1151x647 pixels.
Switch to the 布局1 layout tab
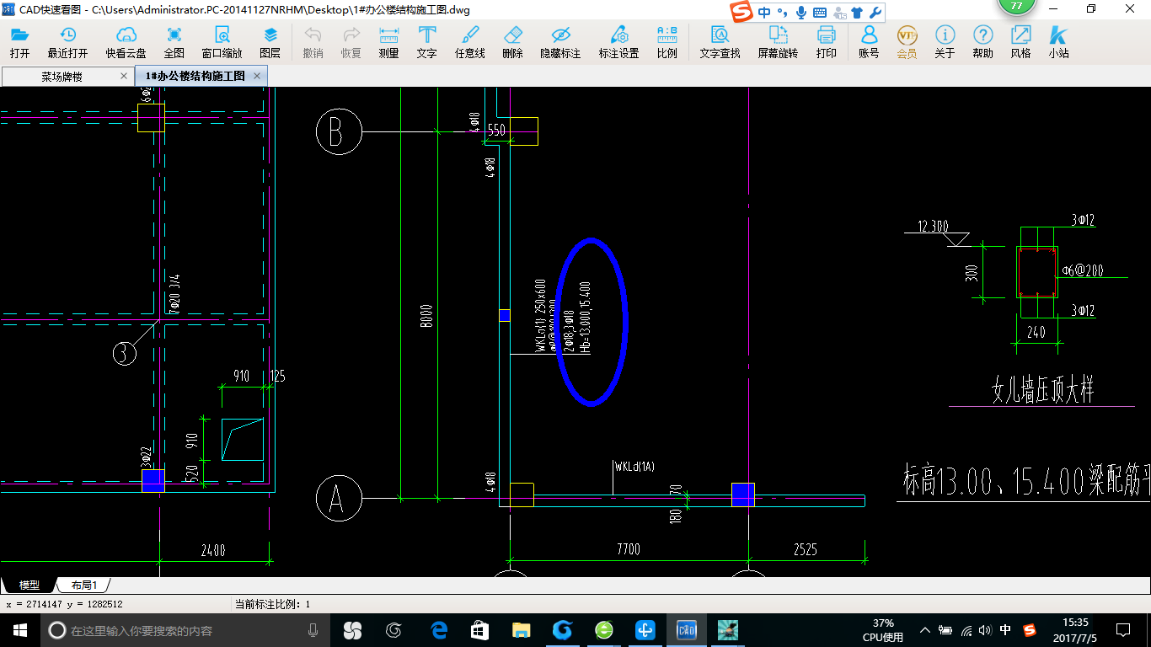tap(83, 585)
